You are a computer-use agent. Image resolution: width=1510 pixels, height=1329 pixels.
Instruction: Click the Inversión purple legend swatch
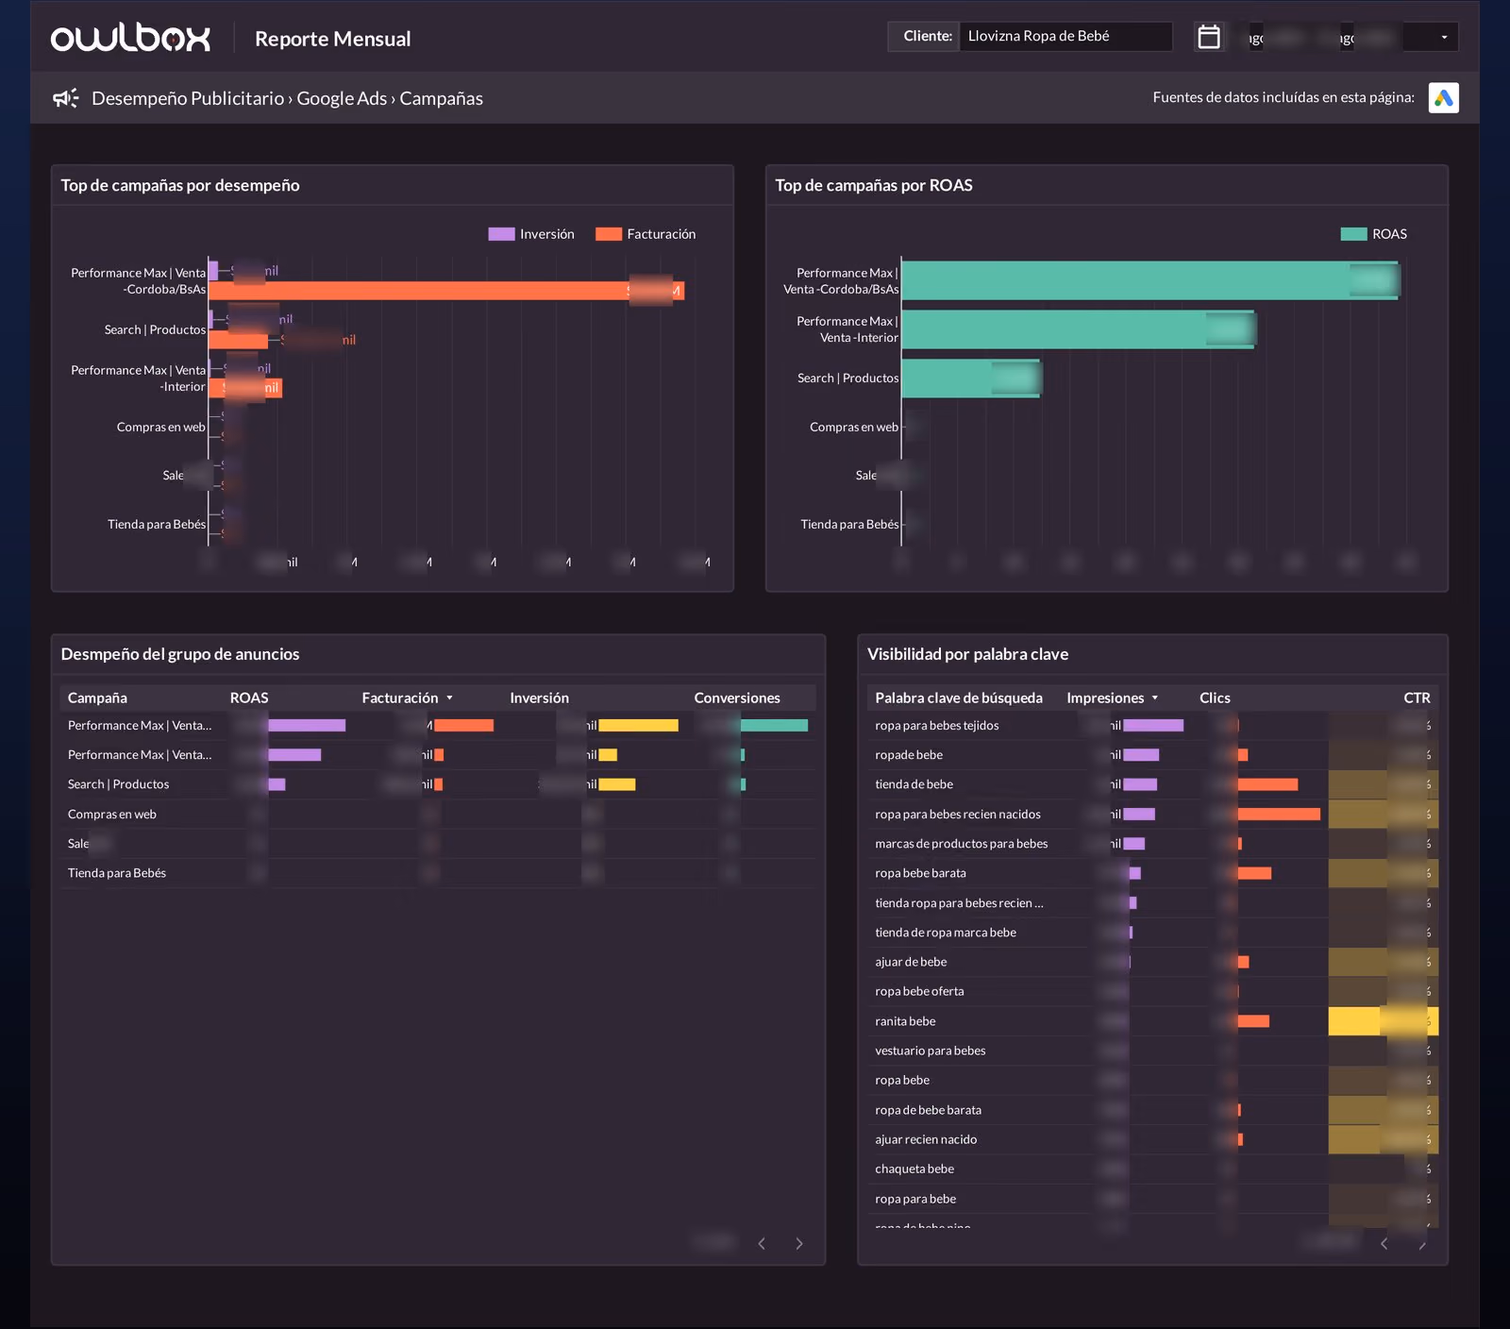[x=501, y=234]
